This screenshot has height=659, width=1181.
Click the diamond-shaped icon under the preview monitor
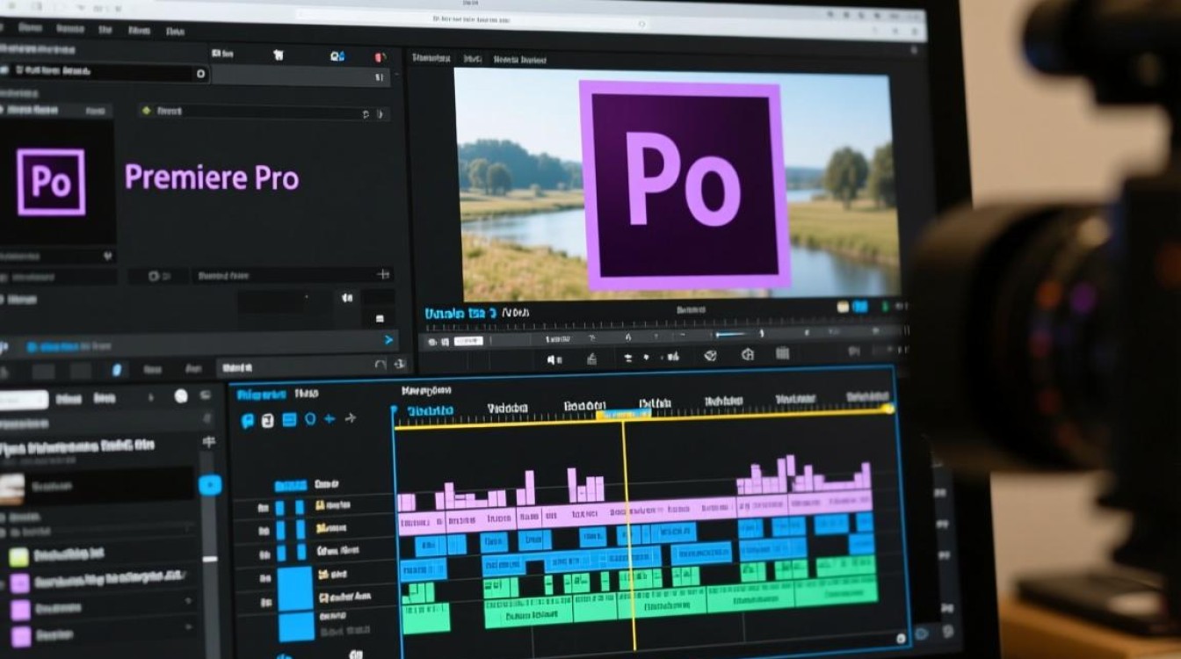(711, 355)
